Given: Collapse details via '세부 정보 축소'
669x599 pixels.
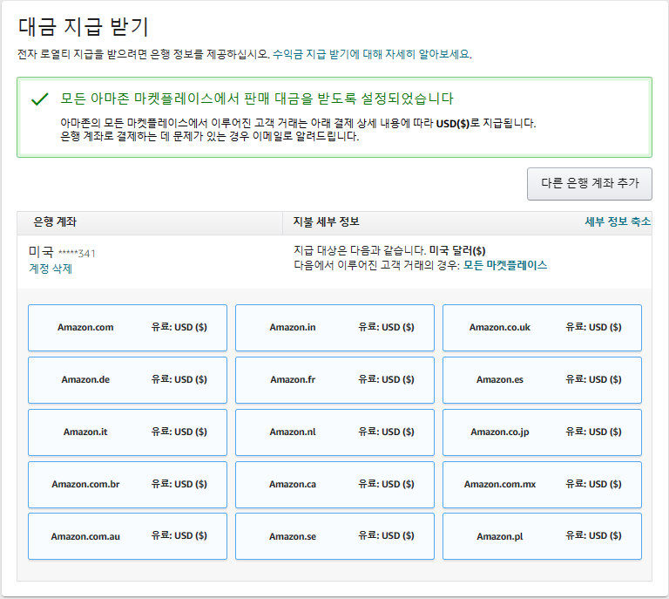Looking at the screenshot, I should click(618, 221).
